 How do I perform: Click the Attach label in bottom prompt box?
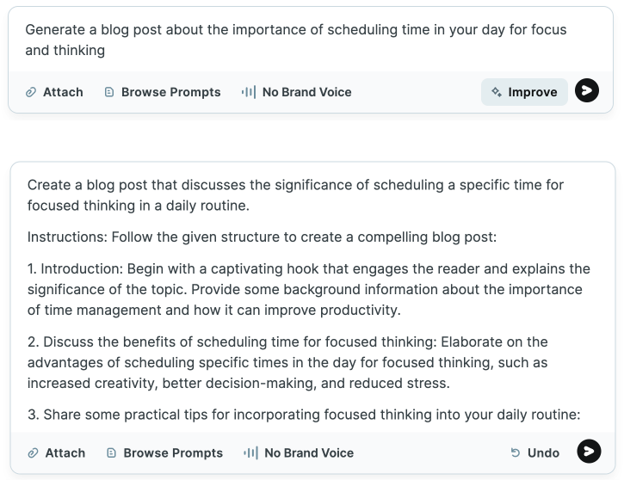[x=65, y=452]
